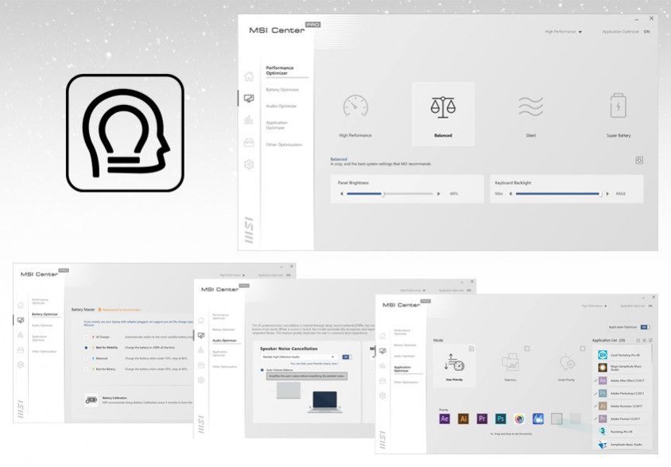Open Other Optimization tab in the Application Optimizer window
Image resolution: width=671 pixels, height=467 pixels.
click(406, 382)
